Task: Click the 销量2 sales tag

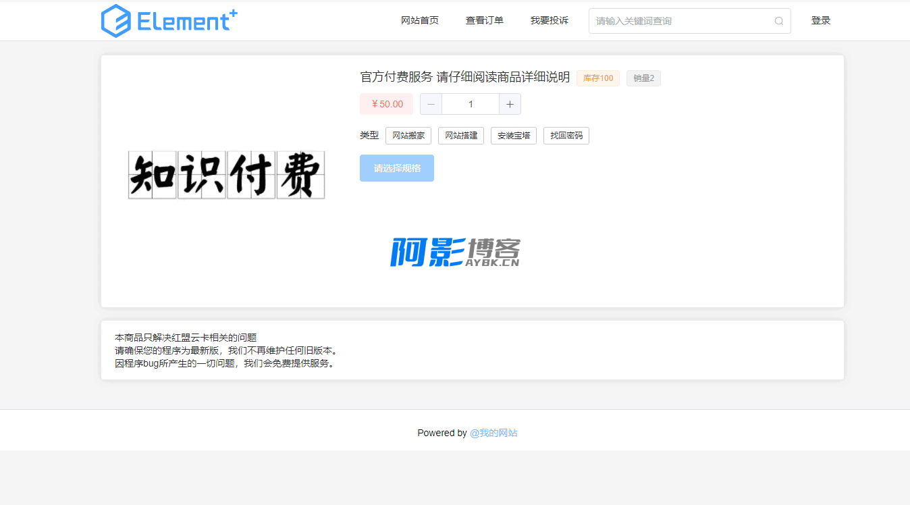Action: click(x=643, y=78)
